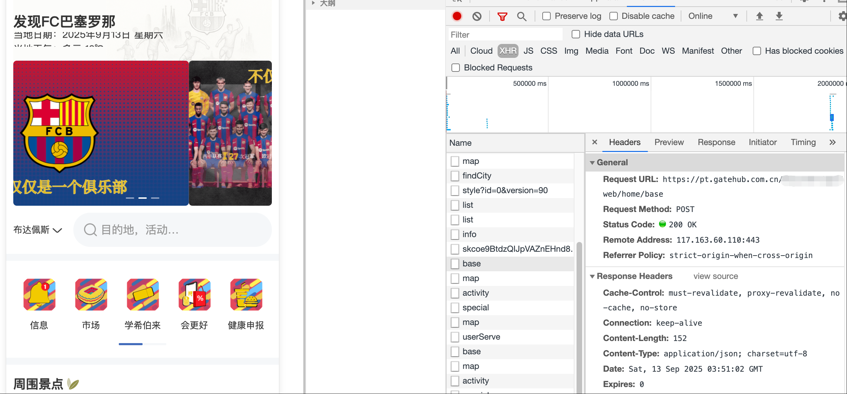This screenshot has height=394, width=847.
Task: Enable the Preserve log checkbox
Action: pyautogui.click(x=546, y=16)
